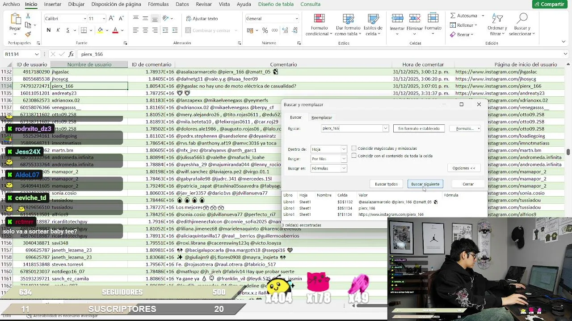Select the Format Painter brush icon
The image size is (572, 321).
click(x=28, y=34)
